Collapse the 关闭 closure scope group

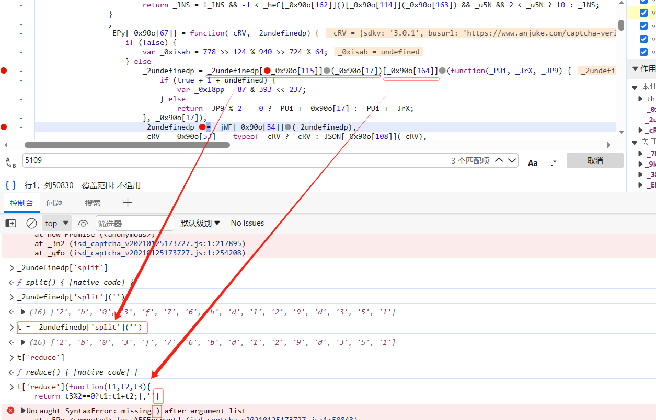point(635,142)
